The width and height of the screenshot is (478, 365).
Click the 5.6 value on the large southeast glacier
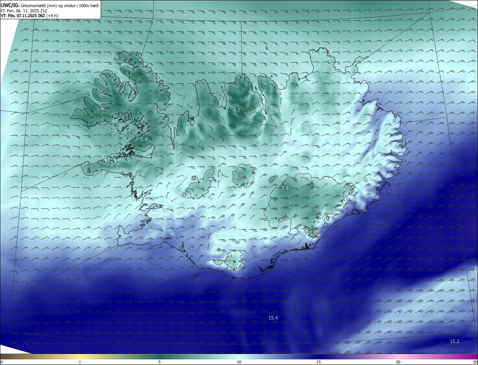click(285, 188)
